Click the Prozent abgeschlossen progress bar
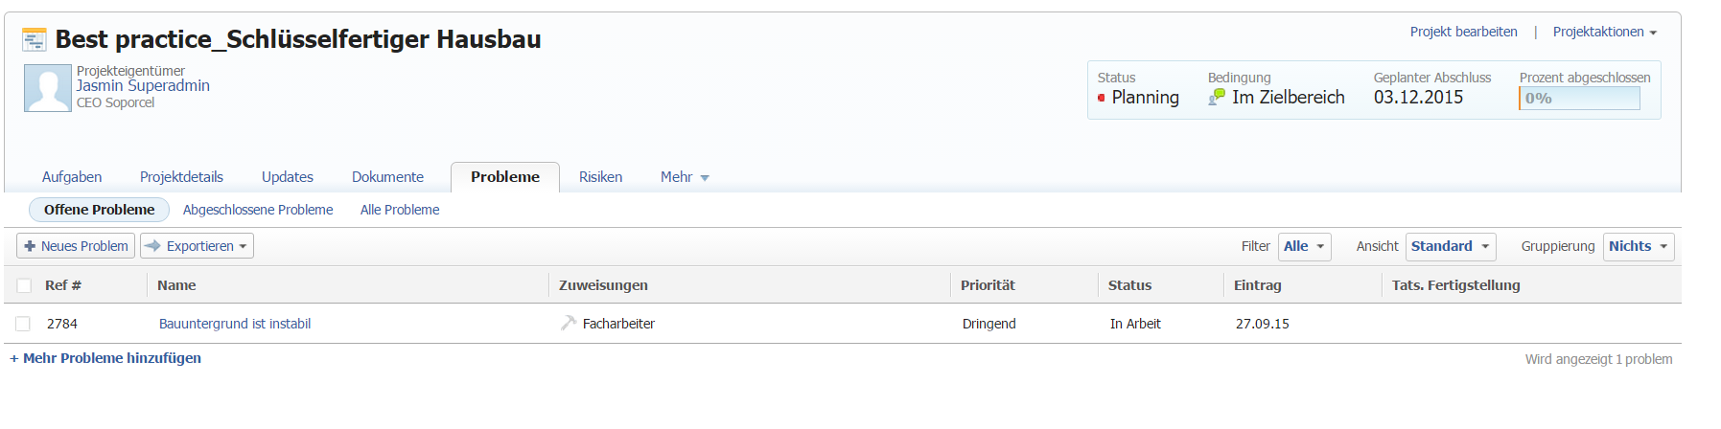1721x429 pixels. (x=1579, y=98)
